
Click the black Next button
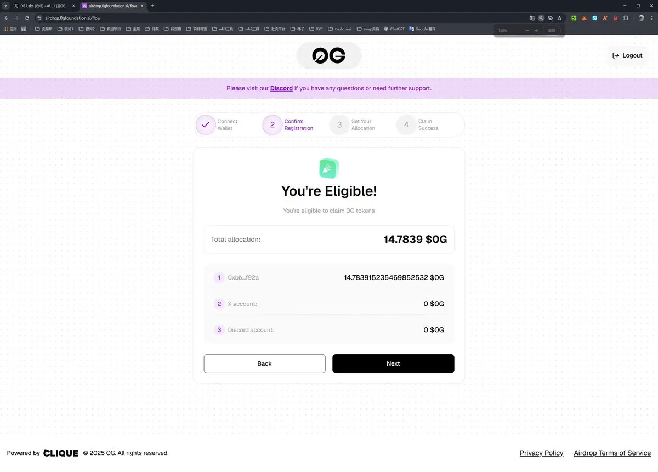coord(393,363)
